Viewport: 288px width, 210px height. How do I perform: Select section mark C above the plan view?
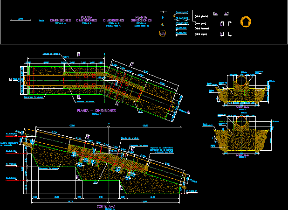click(x=131, y=64)
